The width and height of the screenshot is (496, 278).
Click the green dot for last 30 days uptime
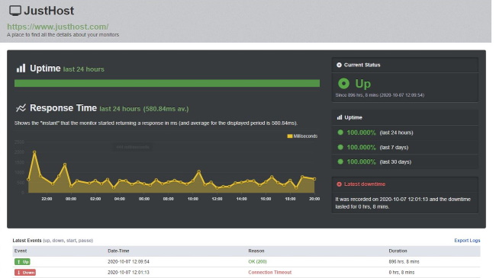pyautogui.click(x=340, y=161)
